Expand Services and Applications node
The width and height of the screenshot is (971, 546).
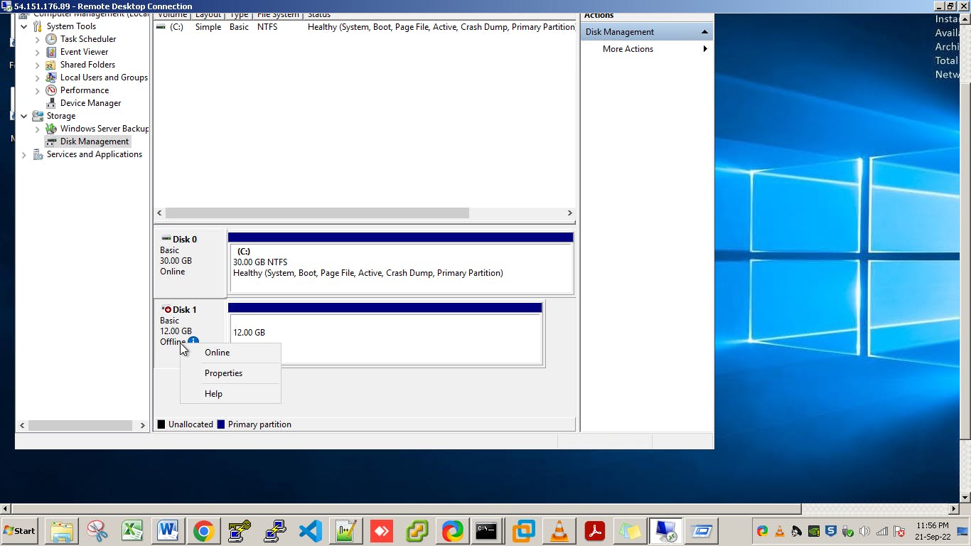point(24,154)
